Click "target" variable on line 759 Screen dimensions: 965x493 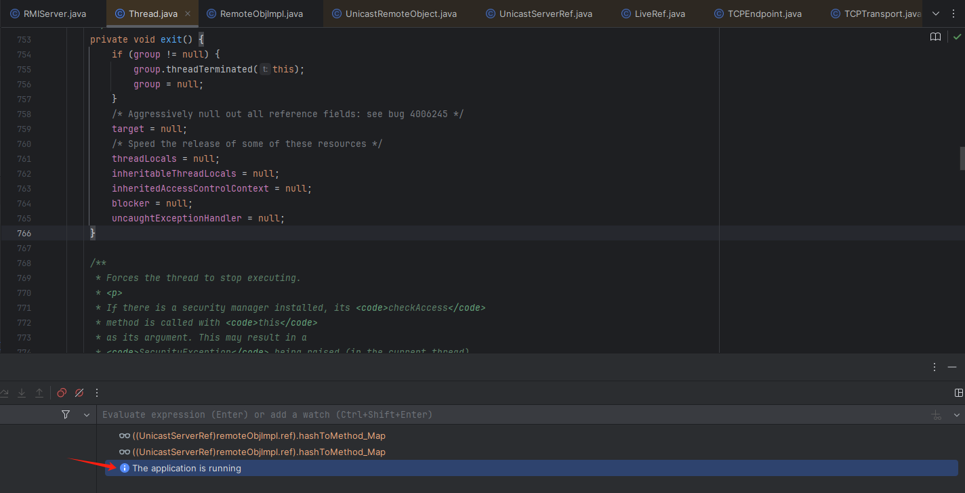128,129
